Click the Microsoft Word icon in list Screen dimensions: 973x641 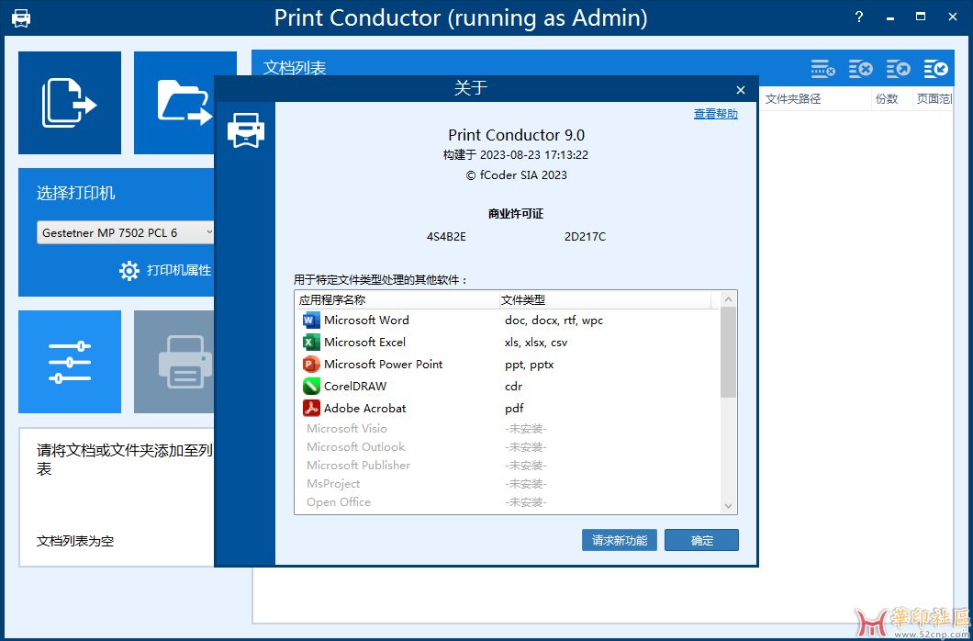click(311, 320)
